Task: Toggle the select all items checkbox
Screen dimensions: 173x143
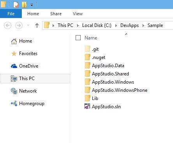Action: (78, 38)
